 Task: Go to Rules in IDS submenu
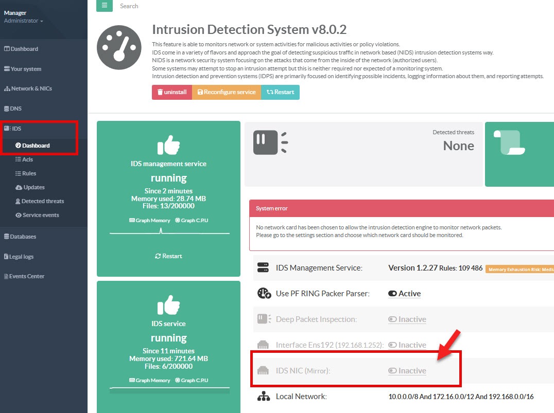[x=29, y=173]
